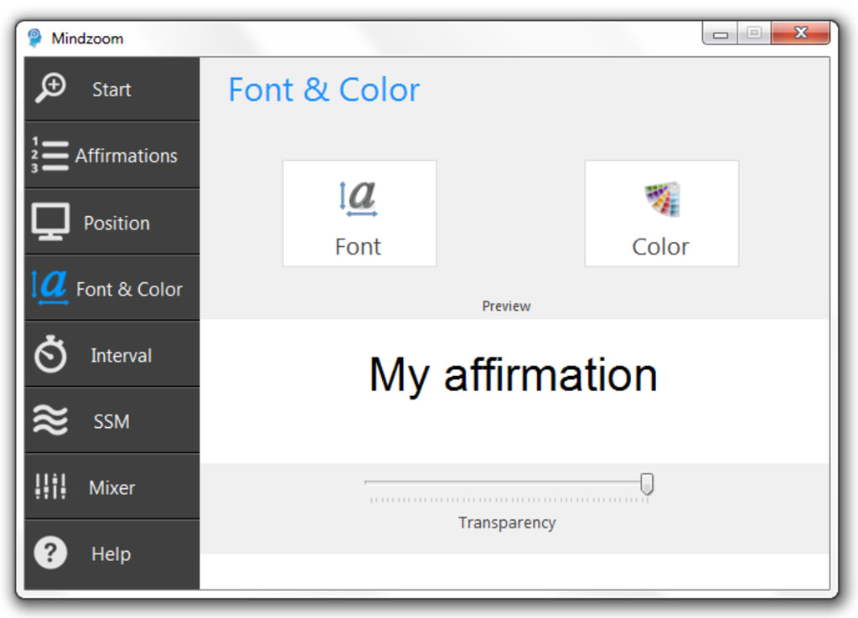Open the Affirmations section
The width and height of the screenshot is (858, 618).
(111, 155)
